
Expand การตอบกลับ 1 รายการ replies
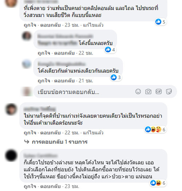[x=56, y=142]
